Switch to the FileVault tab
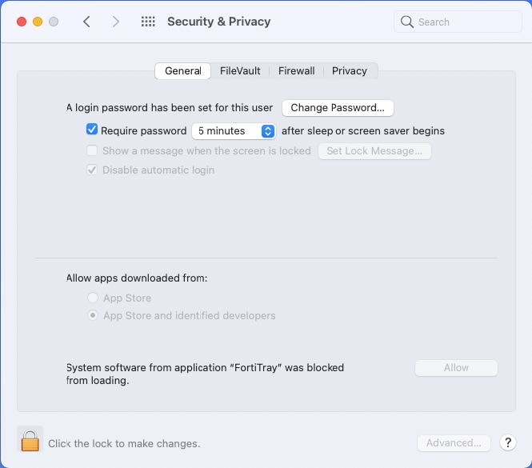Screen dimensions: 532x468 point(240,70)
